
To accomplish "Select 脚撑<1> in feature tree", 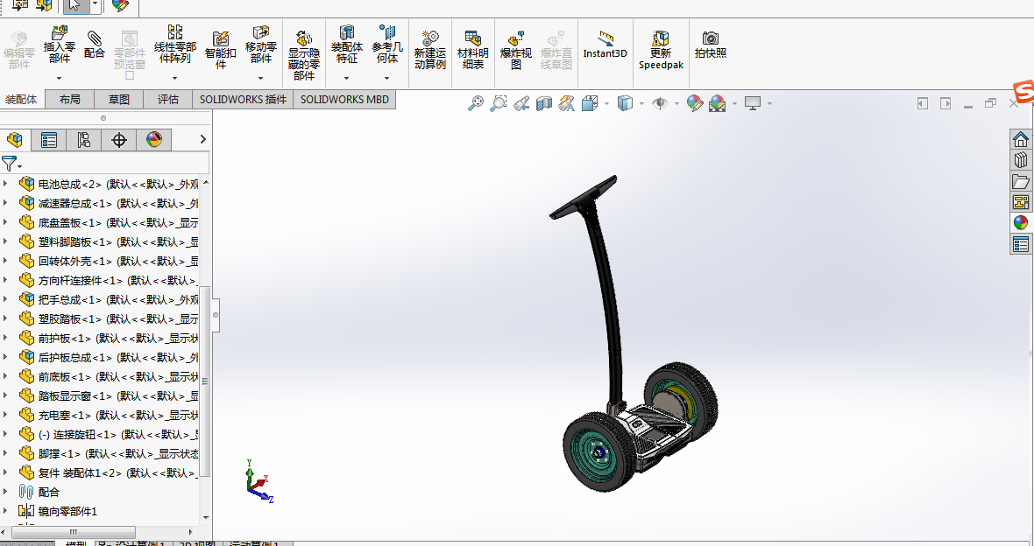I will [109, 453].
